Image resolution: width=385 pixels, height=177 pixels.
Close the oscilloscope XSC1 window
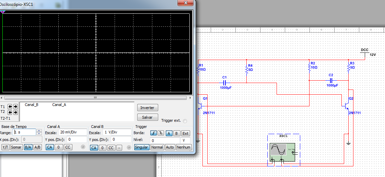[186, 3]
